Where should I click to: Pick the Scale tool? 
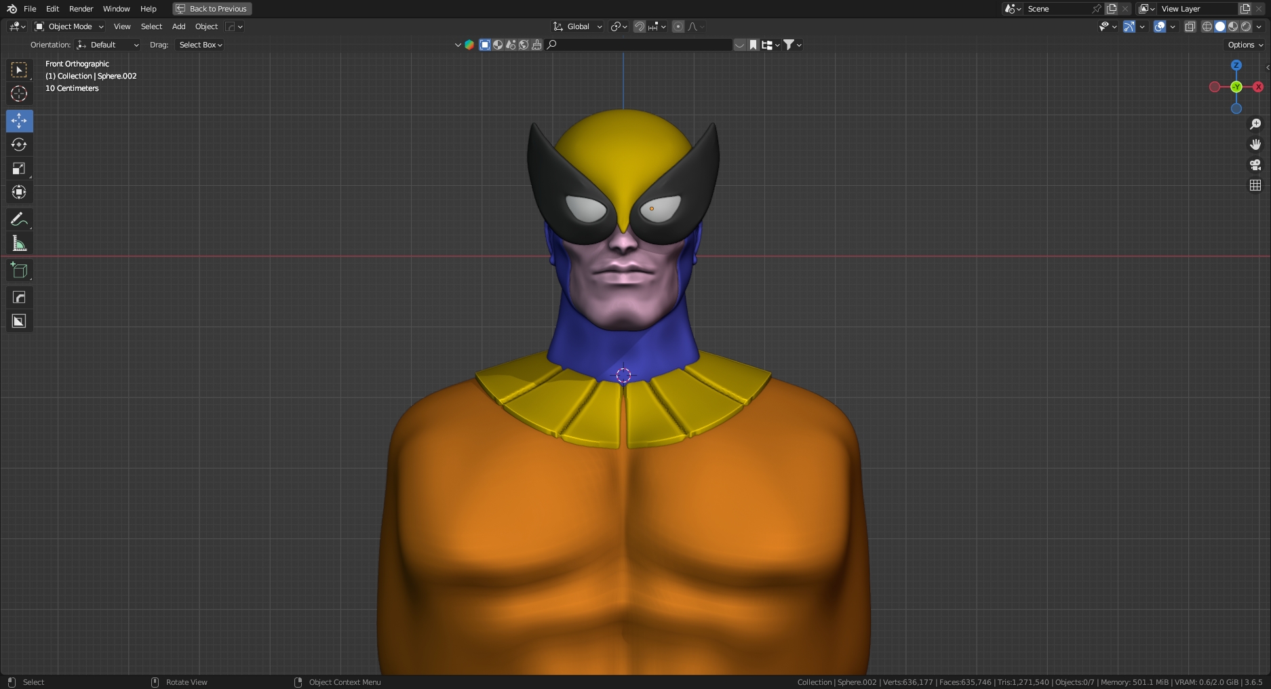19,168
